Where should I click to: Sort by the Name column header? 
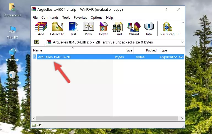coord(72,50)
